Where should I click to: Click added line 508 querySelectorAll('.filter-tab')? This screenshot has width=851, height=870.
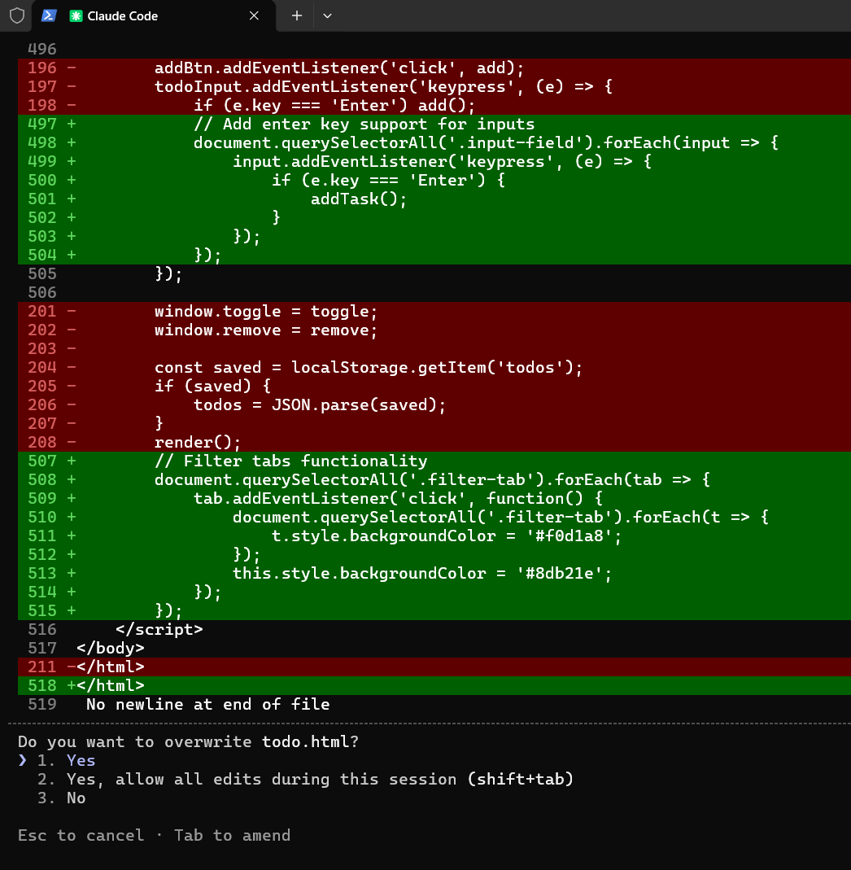434,479
